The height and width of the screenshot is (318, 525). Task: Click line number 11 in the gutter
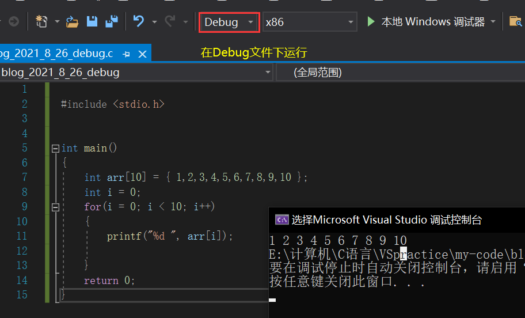tap(22, 236)
